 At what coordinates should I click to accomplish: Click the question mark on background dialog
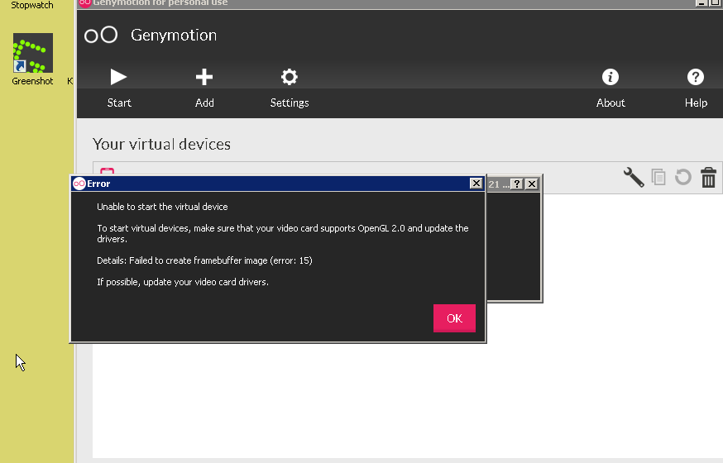(x=517, y=184)
